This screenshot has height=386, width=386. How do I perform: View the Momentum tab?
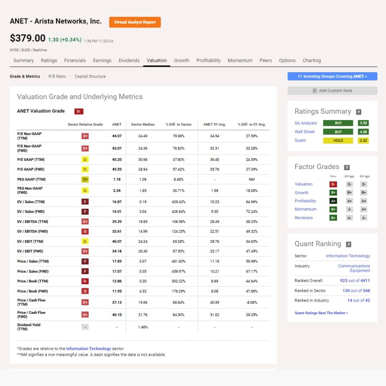240,60
